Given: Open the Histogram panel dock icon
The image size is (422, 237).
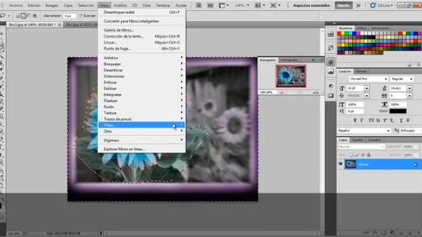Looking at the screenshot, I should point(331,72).
